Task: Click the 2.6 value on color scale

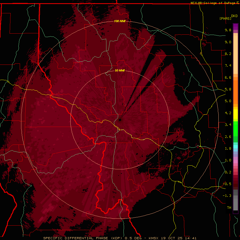Action: coord(228,137)
